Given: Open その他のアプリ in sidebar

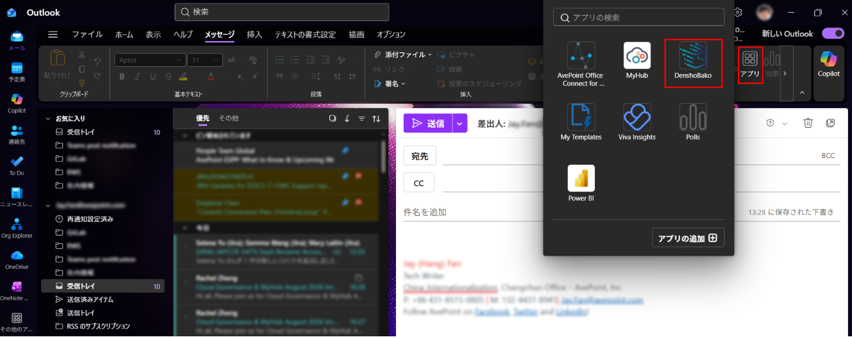Looking at the screenshot, I should click(17, 322).
